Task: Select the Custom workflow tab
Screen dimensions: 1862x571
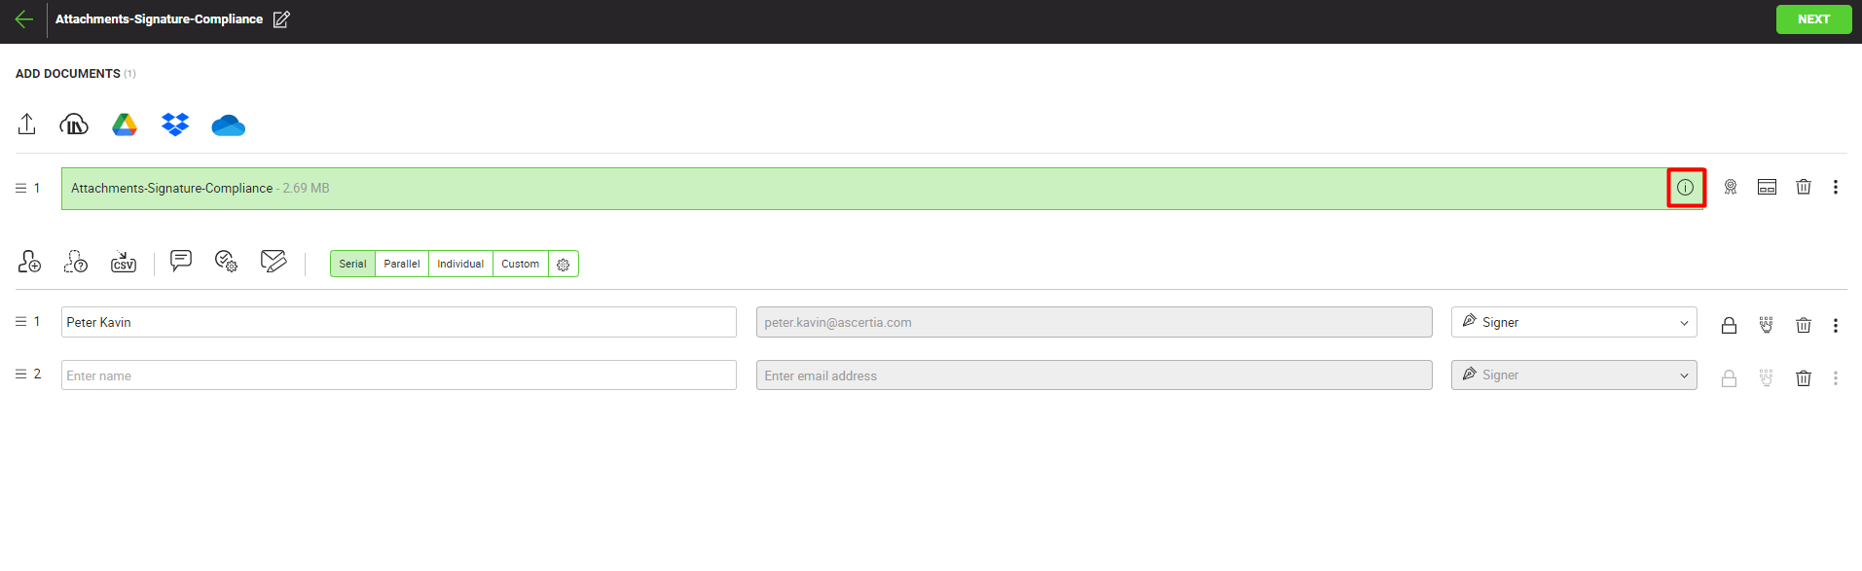Action: point(520,264)
